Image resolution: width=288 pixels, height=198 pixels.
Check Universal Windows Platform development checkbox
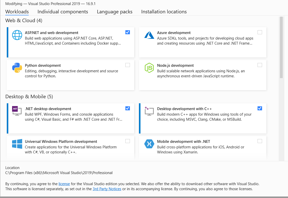pos(128,141)
